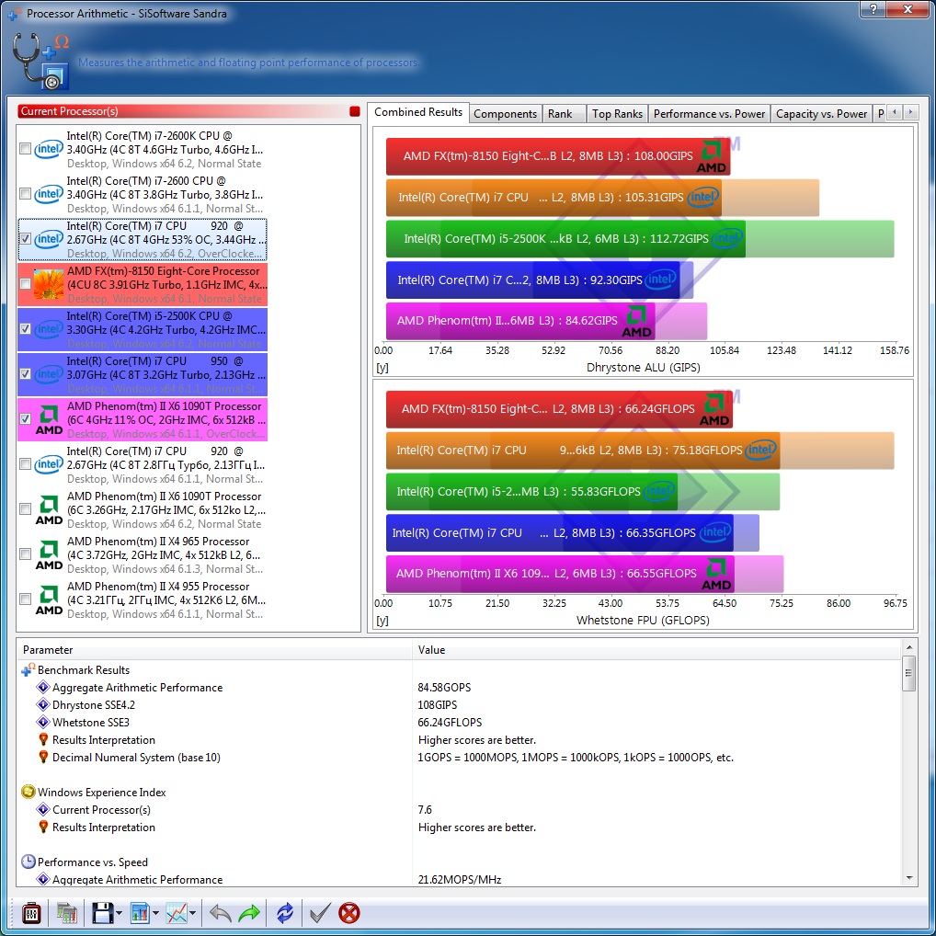
Task: Click the stethoscope module icon in header
Action: pyautogui.click(x=40, y=62)
